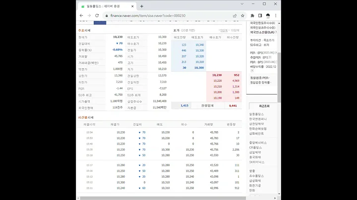
Task: Switch order book to 5단계 view
Action: pyautogui.click(x=223, y=31)
